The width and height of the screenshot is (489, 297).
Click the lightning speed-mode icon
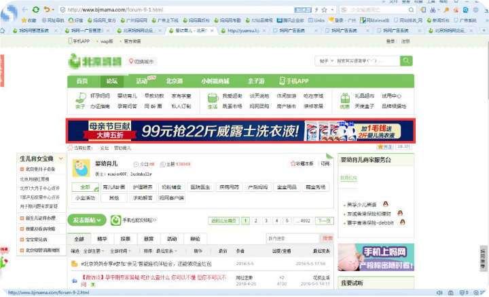(x=316, y=10)
